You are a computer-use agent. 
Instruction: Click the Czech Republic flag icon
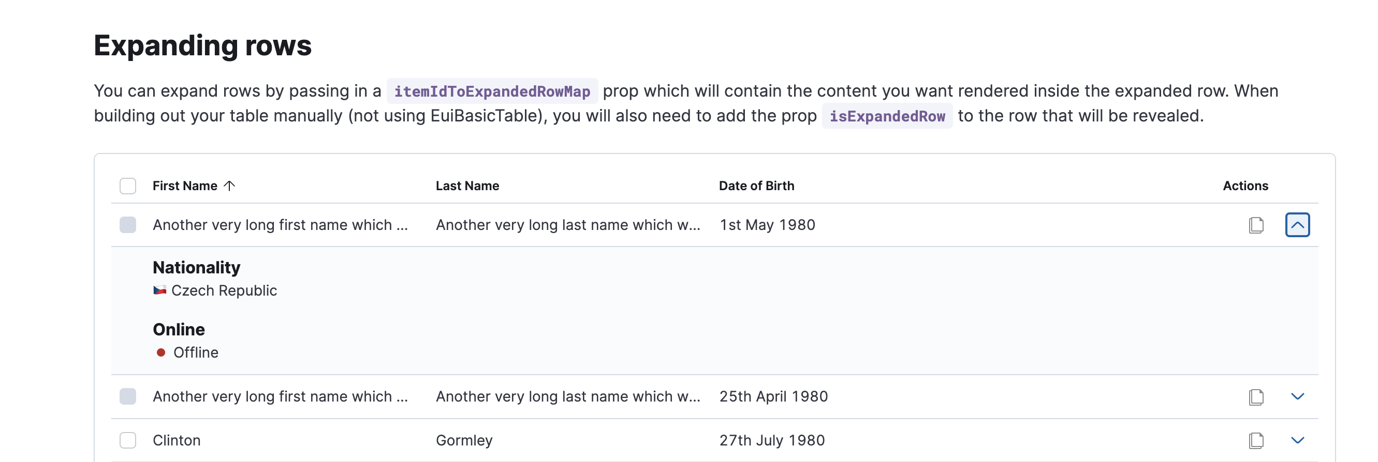tap(159, 290)
